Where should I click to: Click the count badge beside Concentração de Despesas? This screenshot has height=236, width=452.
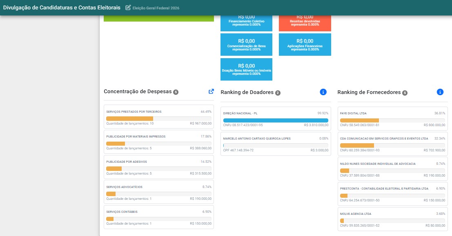point(176,92)
